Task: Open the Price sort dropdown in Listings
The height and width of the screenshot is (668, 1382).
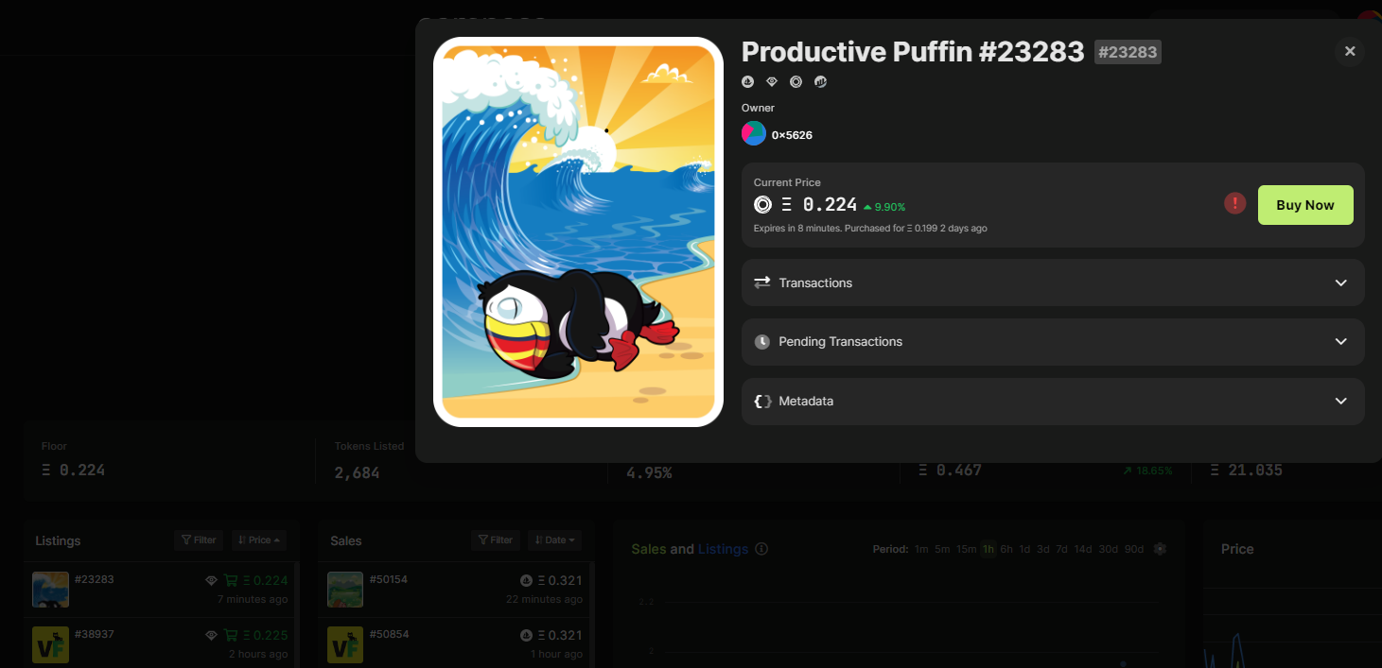Action: (x=258, y=540)
